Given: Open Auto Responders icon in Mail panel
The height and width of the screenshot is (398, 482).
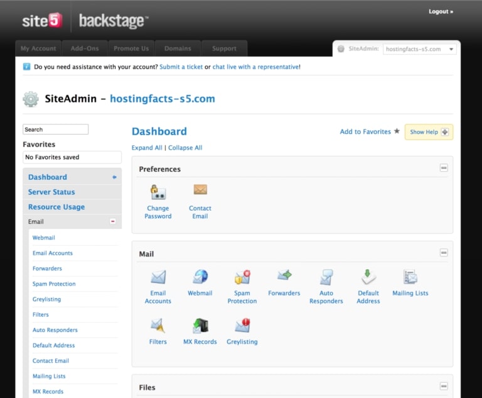Looking at the screenshot, I should 326,277.
